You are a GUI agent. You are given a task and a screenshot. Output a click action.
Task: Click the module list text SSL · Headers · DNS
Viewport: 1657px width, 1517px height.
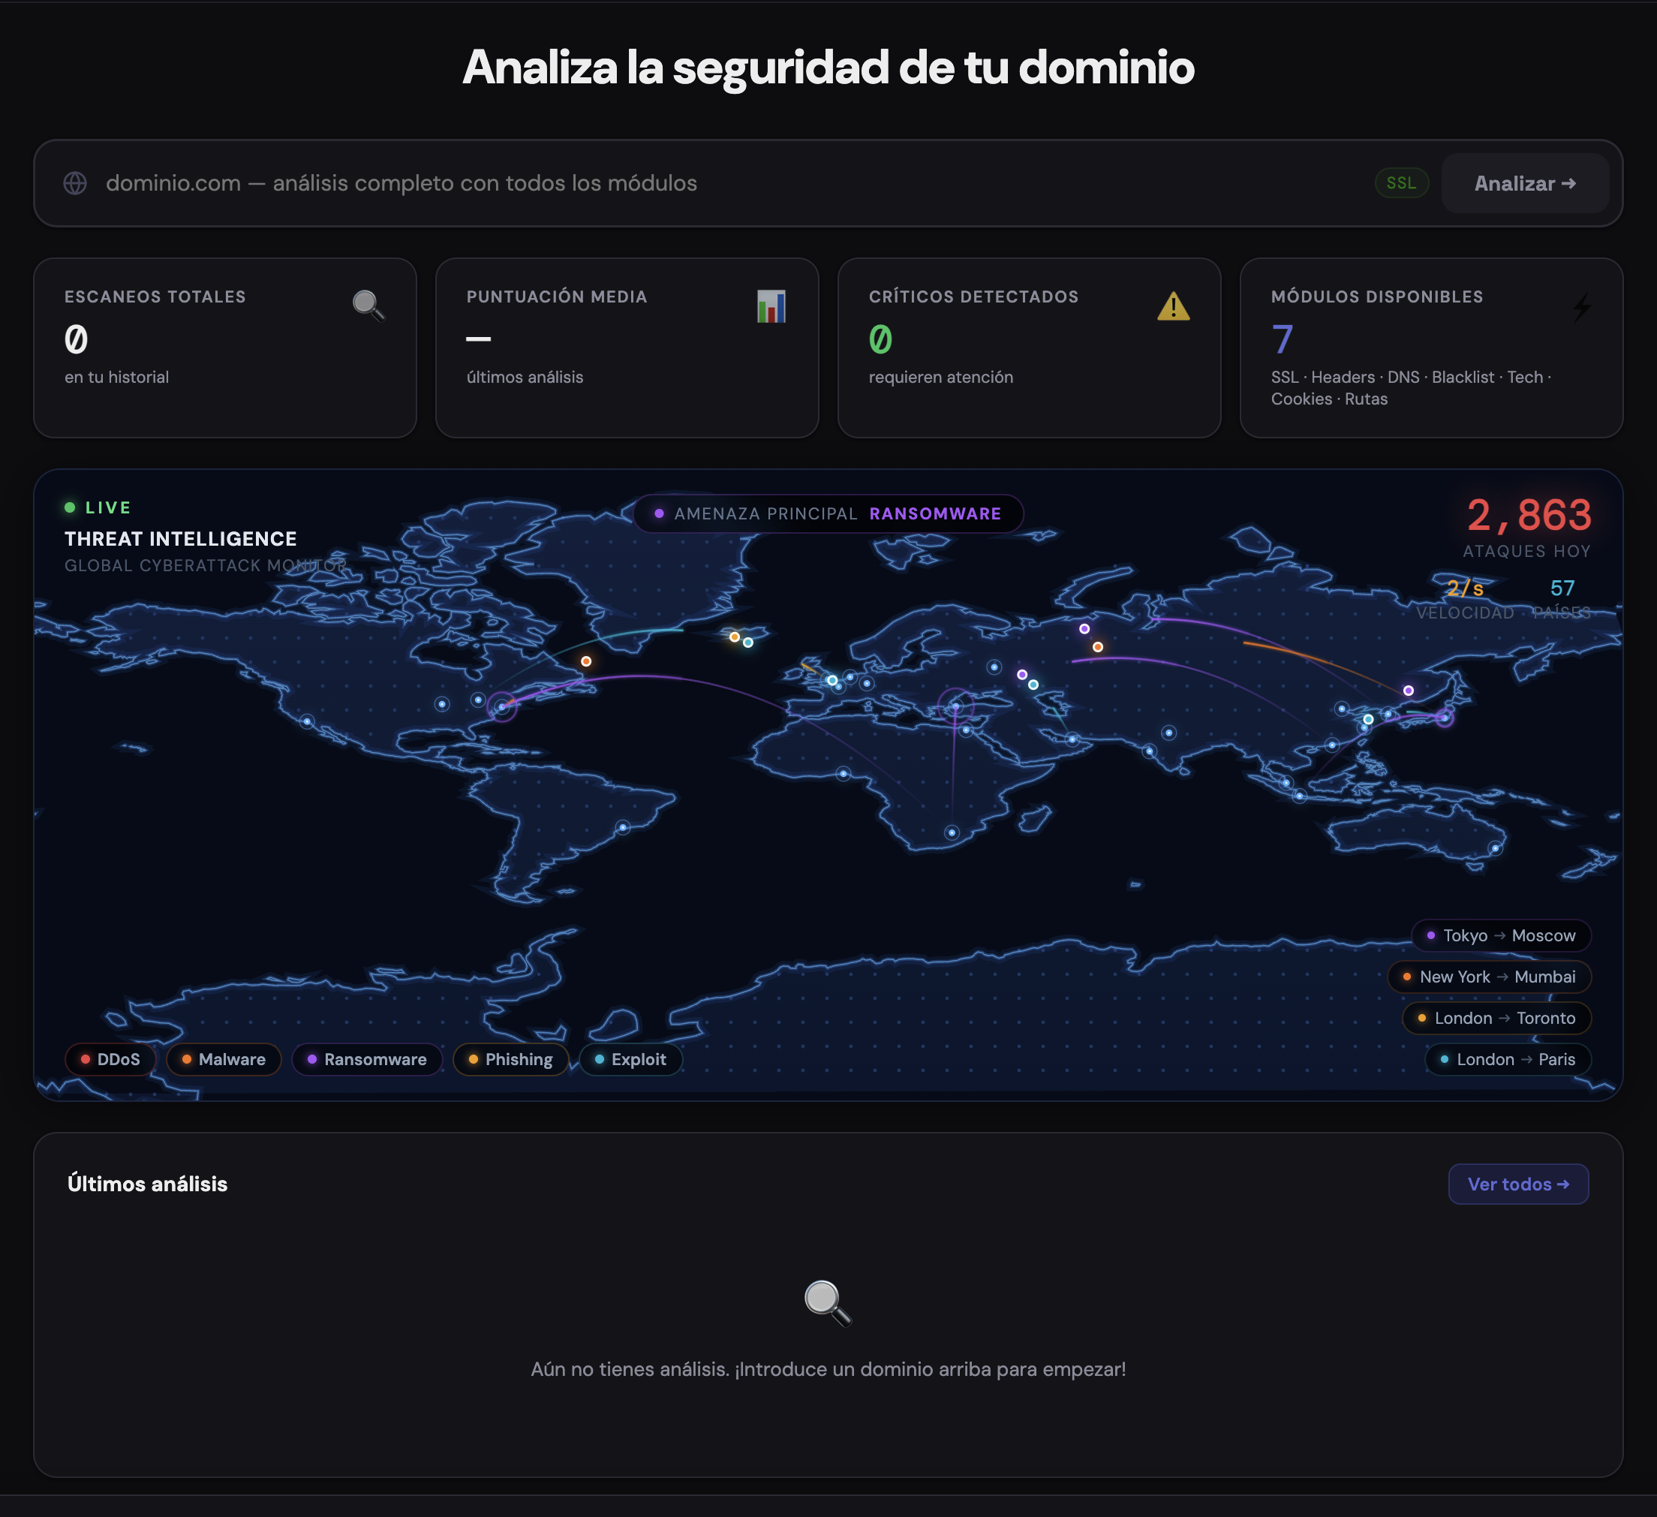click(x=1412, y=388)
